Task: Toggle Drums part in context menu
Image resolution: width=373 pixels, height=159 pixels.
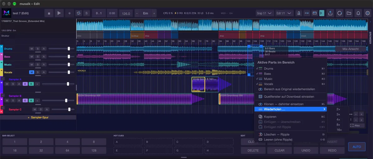Action: point(290,68)
